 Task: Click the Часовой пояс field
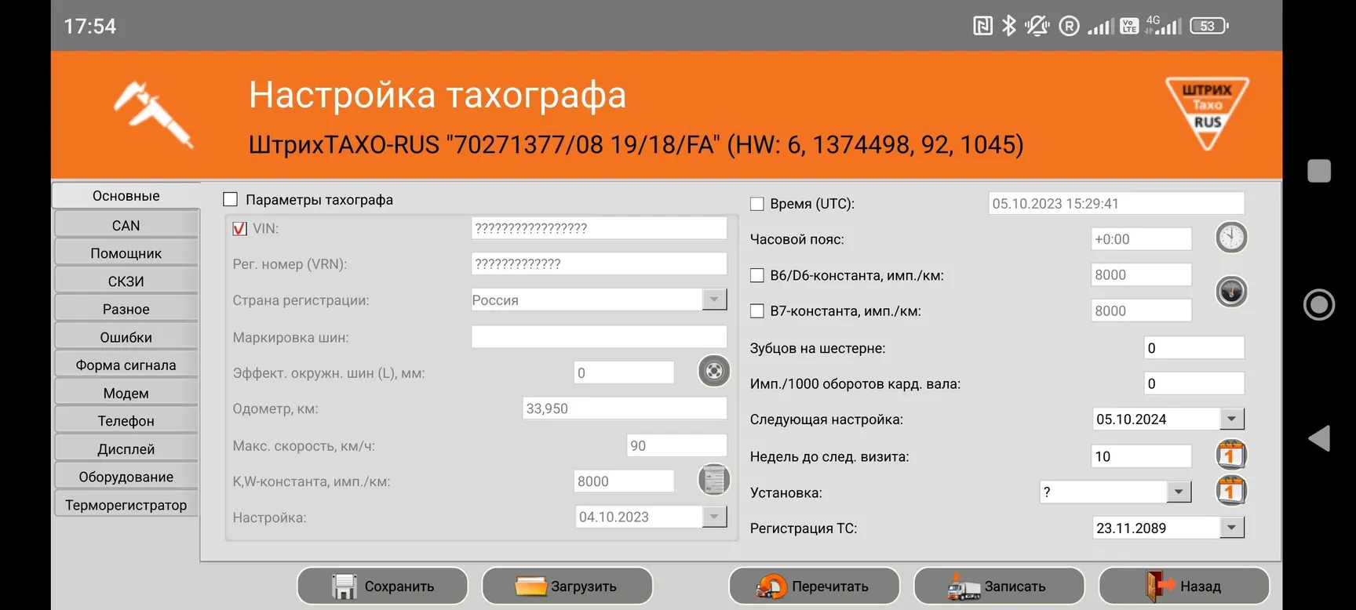(x=1141, y=239)
